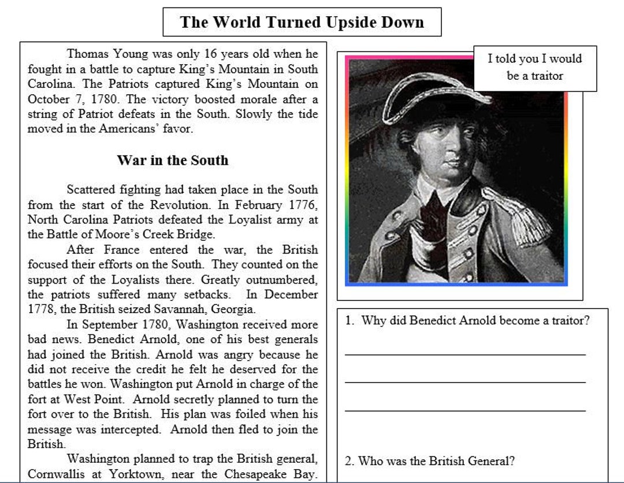Select the opening paragraph about Thomas Young

170,91
